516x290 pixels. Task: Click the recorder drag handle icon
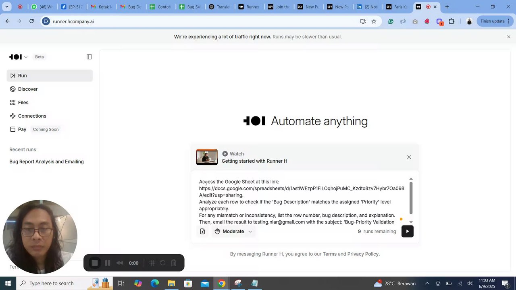point(152,263)
